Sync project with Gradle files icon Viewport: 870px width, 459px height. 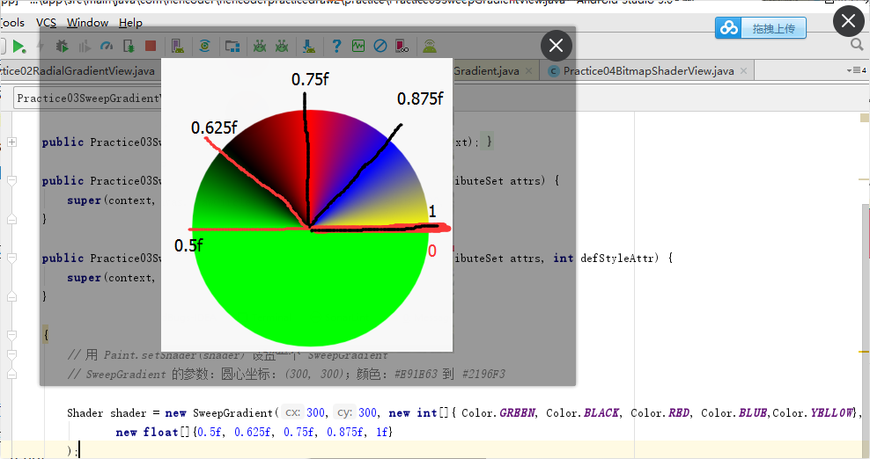click(205, 46)
